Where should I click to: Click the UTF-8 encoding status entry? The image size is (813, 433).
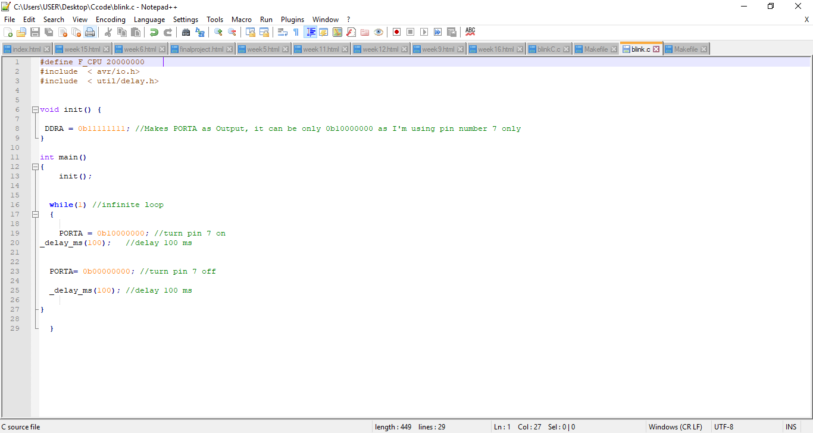click(724, 427)
